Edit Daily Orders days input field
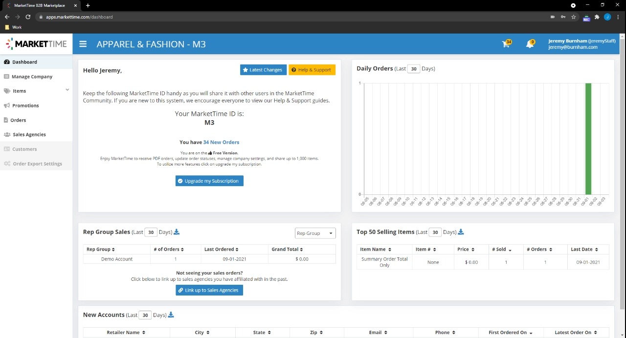The height and width of the screenshot is (338, 626). 414,69
